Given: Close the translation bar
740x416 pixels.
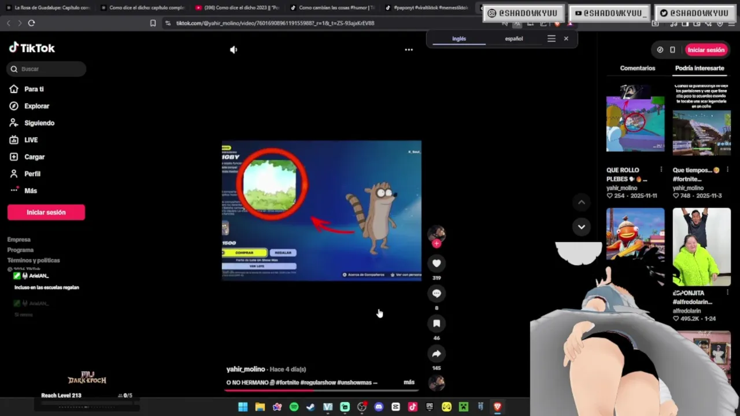Looking at the screenshot, I should pyautogui.click(x=566, y=39).
